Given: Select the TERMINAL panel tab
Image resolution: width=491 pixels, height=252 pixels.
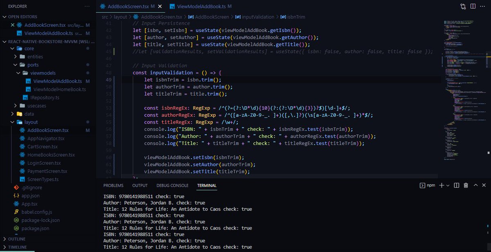Looking at the screenshot, I should click(x=207, y=185).
